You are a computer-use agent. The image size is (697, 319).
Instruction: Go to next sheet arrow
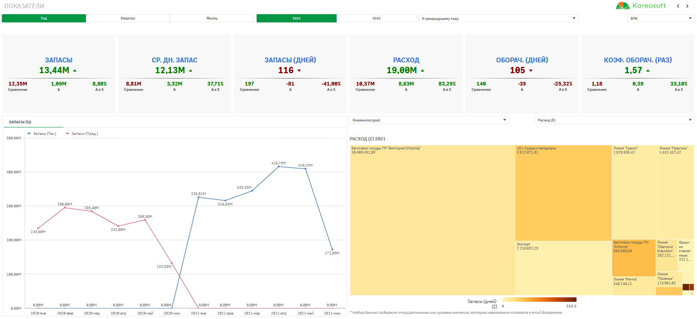pyautogui.click(x=687, y=6)
